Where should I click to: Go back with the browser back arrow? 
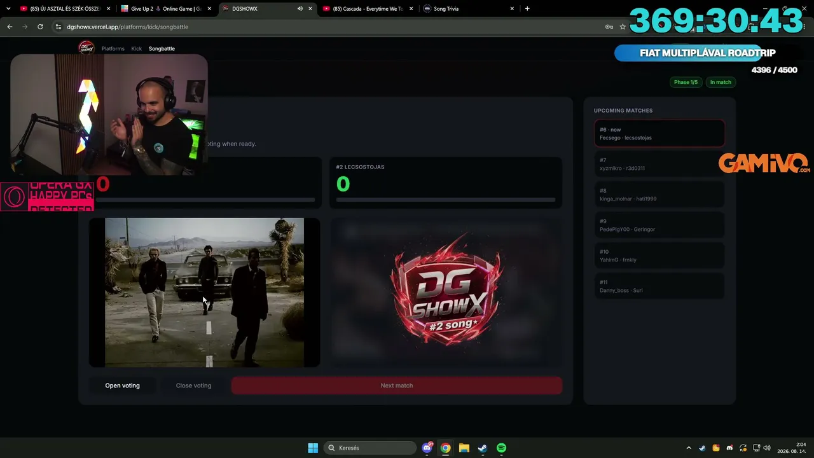[x=10, y=27]
